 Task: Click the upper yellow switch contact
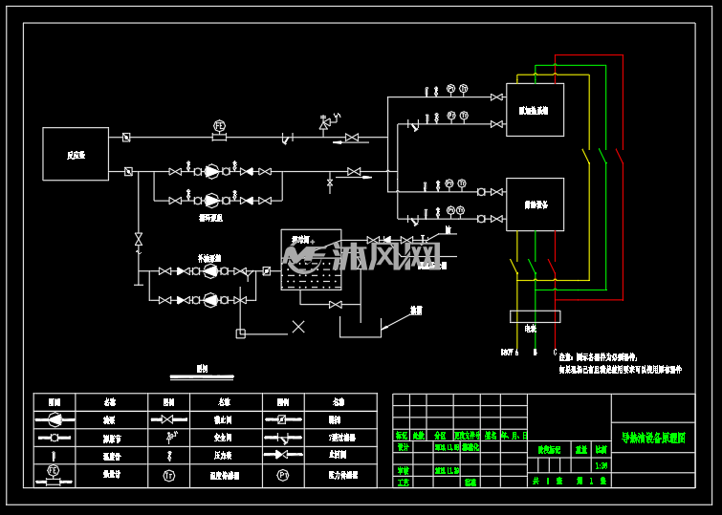tap(586, 156)
